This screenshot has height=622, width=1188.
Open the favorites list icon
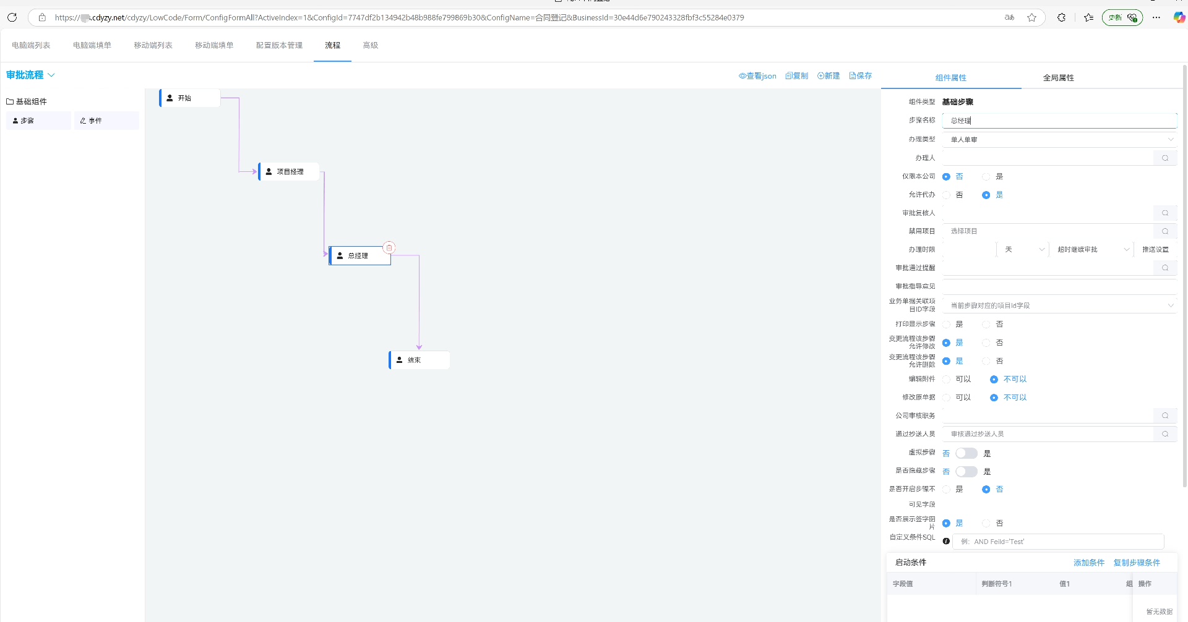coord(1088,17)
